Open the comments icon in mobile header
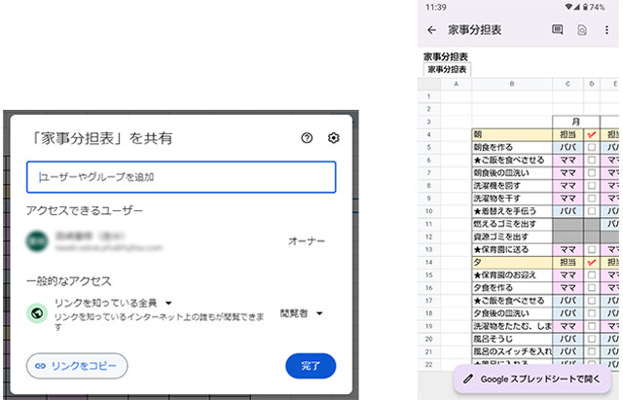 click(x=557, y=30)
